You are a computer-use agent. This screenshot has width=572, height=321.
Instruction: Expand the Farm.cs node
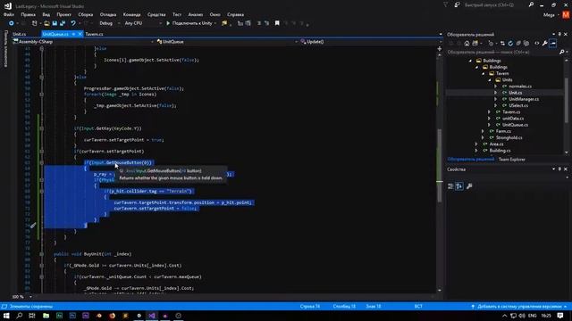483,131
